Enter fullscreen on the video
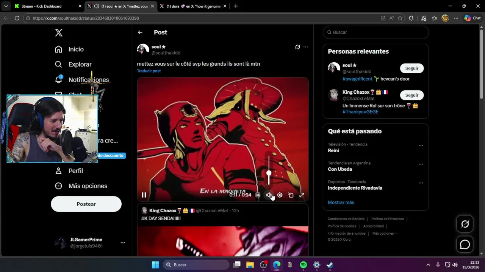Screen dimensions: 485x272 click(x=302, y=195)
